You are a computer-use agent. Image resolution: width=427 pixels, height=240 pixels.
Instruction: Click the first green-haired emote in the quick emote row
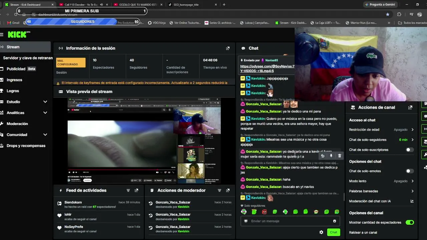point(244,212)
